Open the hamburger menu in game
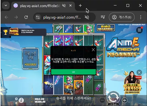 pos(139,30)
